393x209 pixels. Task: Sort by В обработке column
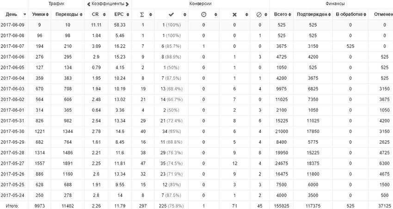click(x=365, y=14)
